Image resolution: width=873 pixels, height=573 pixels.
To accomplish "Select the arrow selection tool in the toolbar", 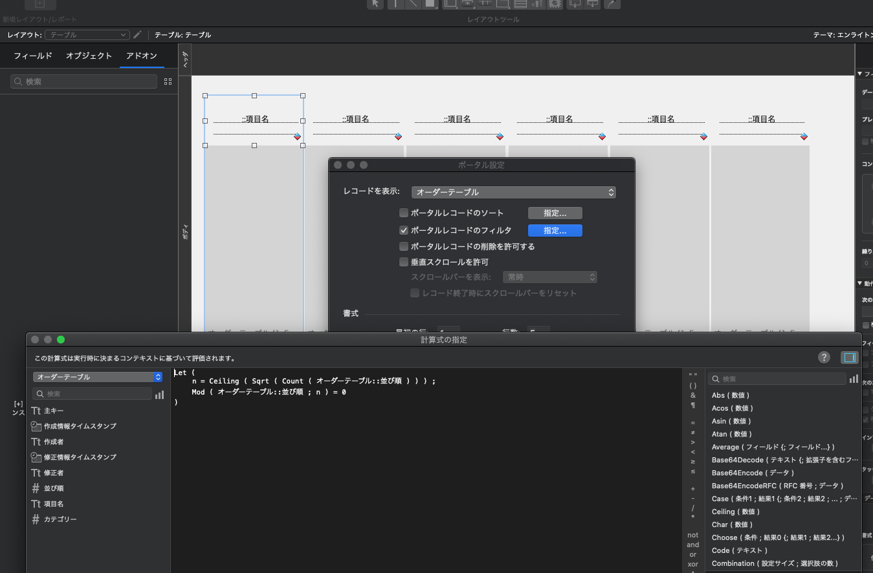I will click(374, 5).
